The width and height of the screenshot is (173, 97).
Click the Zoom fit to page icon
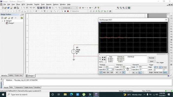click(126, 8)
